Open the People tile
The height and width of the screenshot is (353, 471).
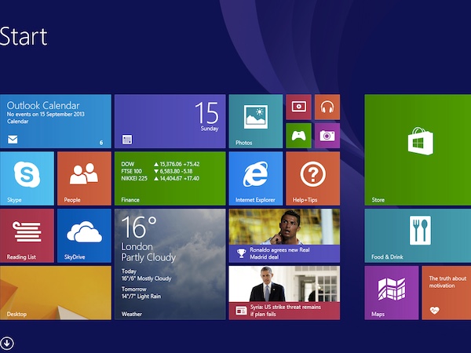[x=85, y=179]
